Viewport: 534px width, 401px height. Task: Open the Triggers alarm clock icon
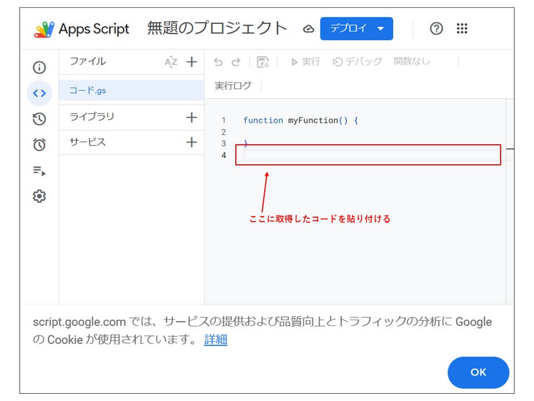(x=39, y=145)
